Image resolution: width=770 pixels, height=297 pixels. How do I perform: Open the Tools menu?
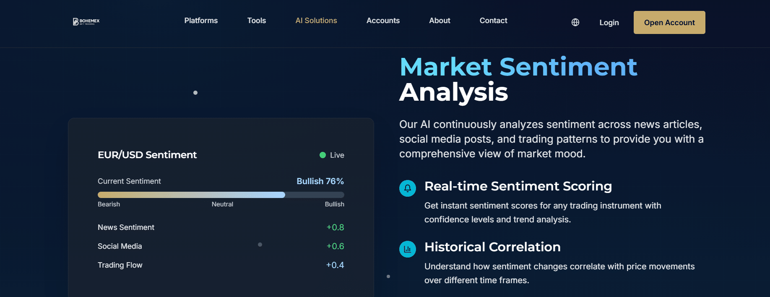click(x=257, y=21)
